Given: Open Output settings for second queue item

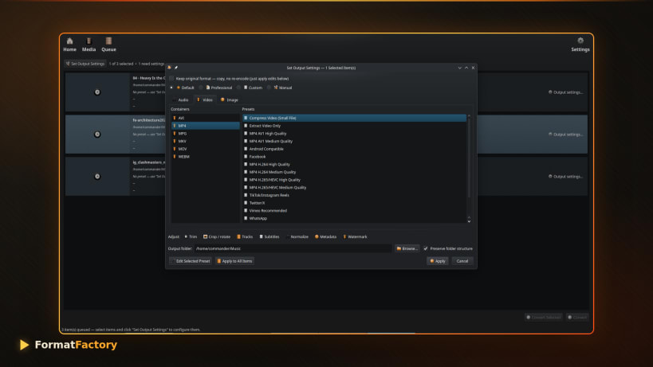Looking at the screenshot, I should (x=565, y=135).
